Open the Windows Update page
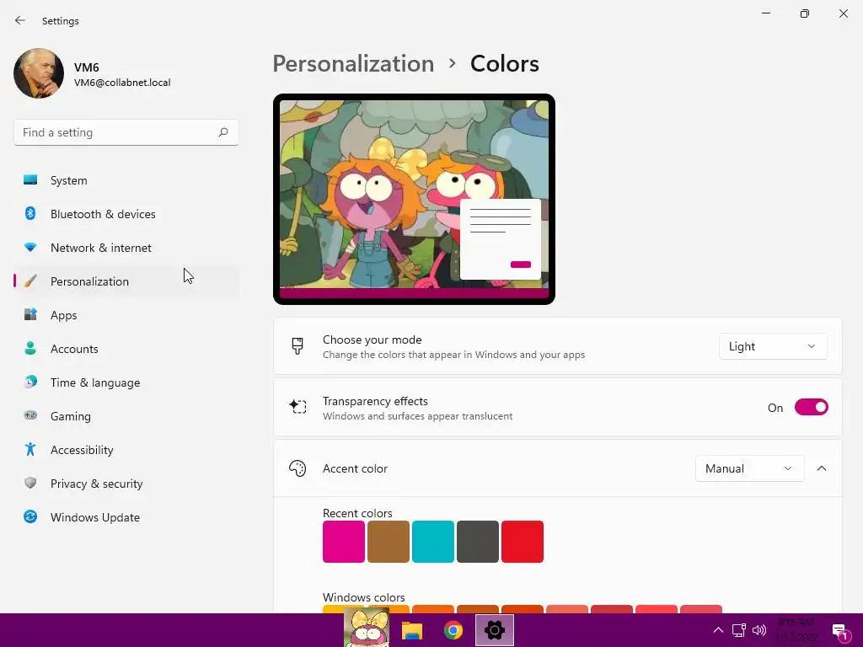Screen dimensions: 863x647 click(126, 517)
